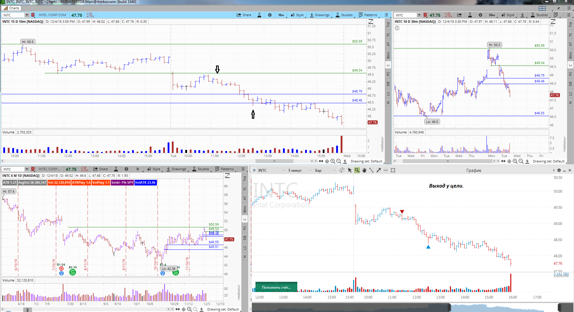Select the arrow line drawing tool in График
This screenshot has height=312, width=574.
coord(379,170)
